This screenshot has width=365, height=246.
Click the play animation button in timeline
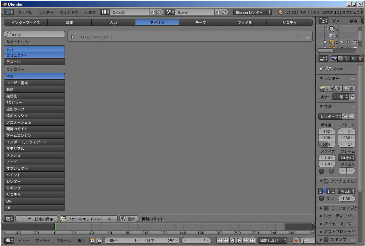[239, 240]
